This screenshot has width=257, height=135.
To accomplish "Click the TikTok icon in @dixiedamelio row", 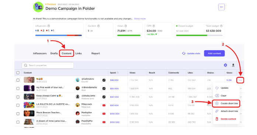I will tap(104, 89).
